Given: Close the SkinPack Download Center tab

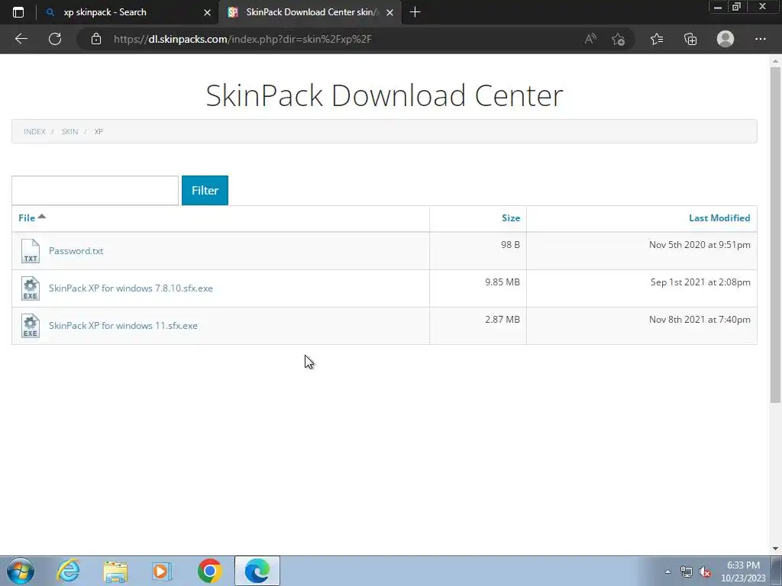Looking at the screenshot, I should point(390,12).
